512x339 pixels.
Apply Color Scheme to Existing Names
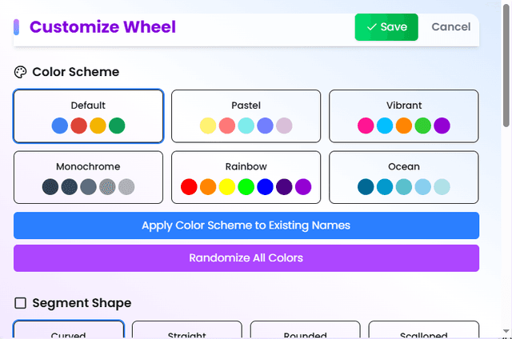[246, 225]
